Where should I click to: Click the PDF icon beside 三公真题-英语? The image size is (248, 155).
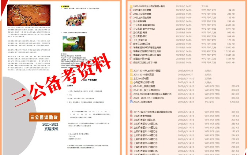tap(131, 33)
